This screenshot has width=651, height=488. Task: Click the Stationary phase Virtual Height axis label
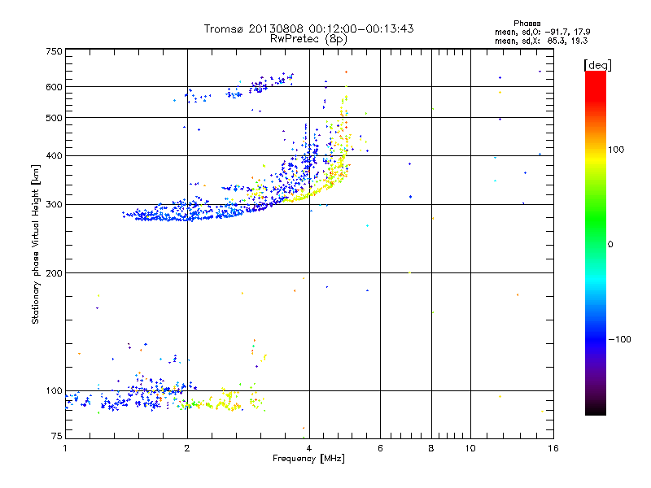pyautogui.click(x=36, y=244)
